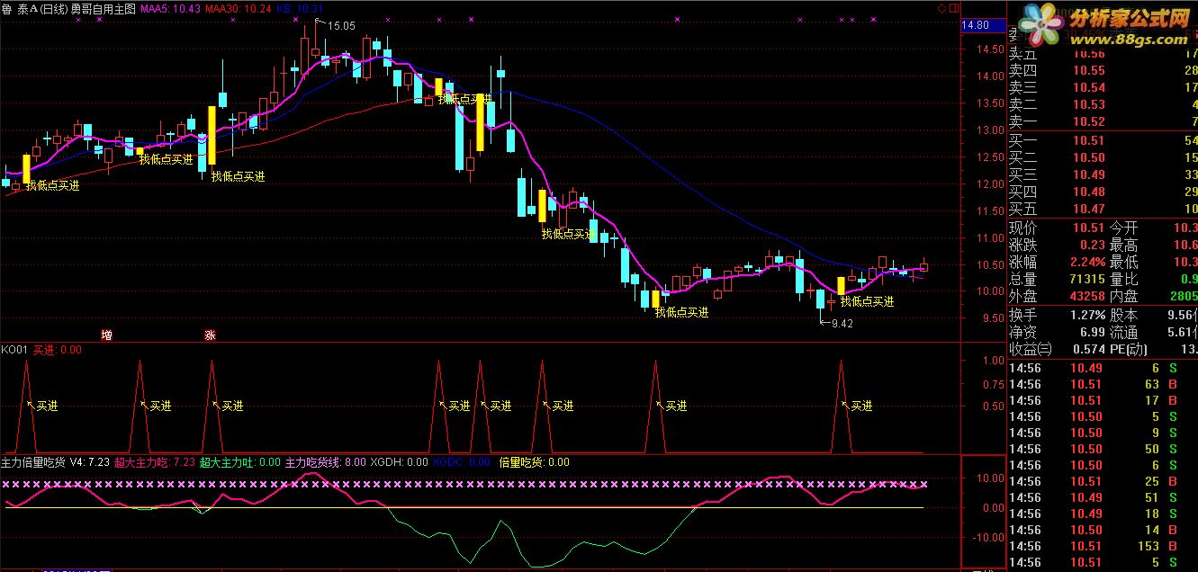
Task: Select the 买五 10.47 bid row
Action: point(1102,209)
